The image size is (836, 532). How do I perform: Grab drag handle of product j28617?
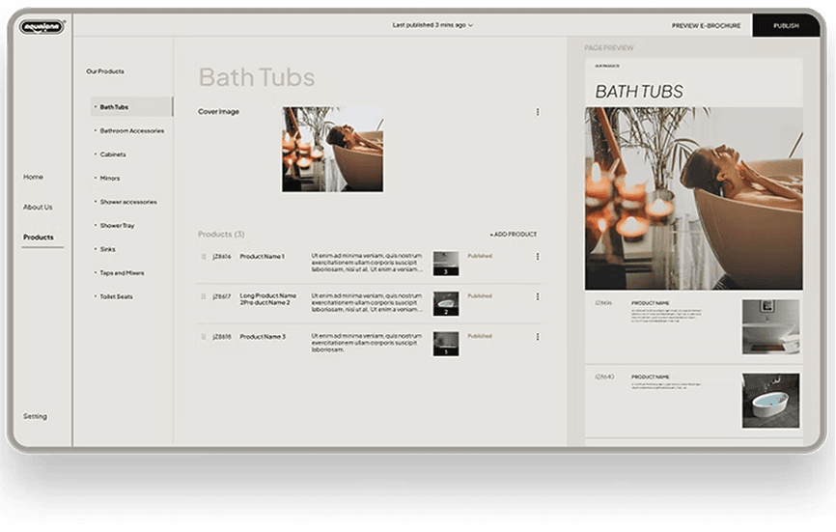pos(203,296)
